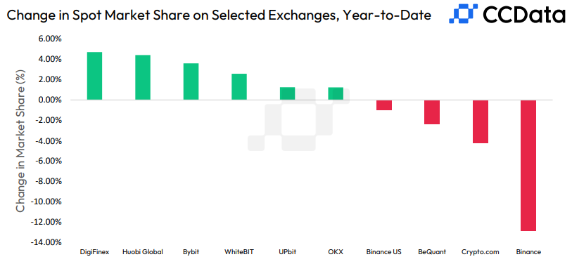Click the CCData logo icon
Viewport: 572px width, 264px height.
coord(463,13)
